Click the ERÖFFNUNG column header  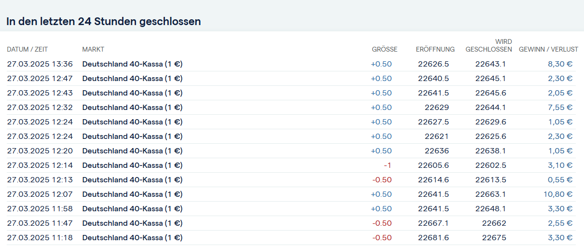[x=435, y=49]
